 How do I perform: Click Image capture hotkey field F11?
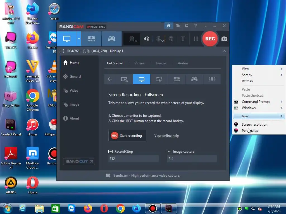point(192,159)
